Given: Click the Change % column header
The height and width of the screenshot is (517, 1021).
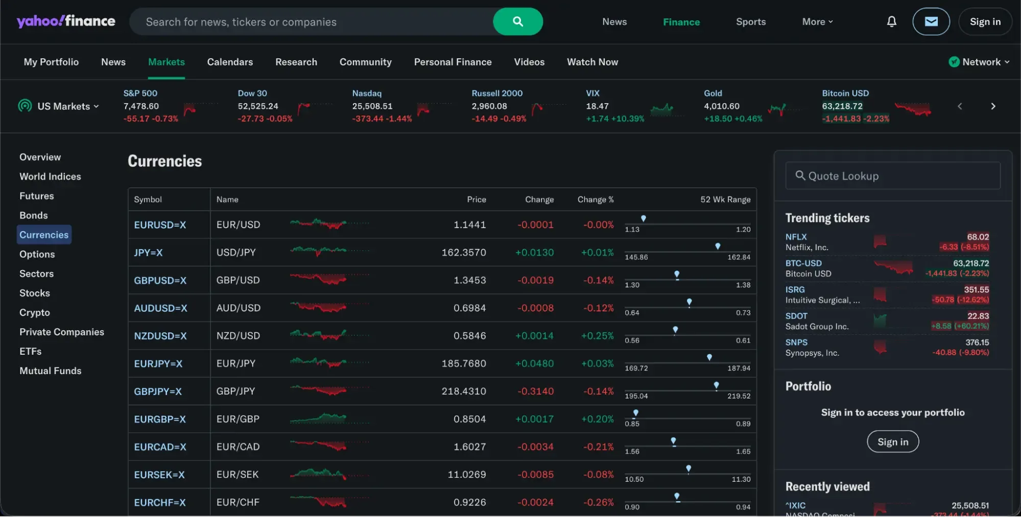Looking at the screenshot, I should coord(596,200).
